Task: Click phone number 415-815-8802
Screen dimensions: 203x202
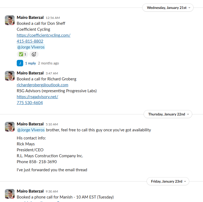Action: [30, 41]
